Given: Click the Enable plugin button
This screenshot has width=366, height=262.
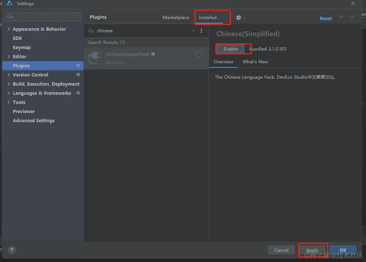Looking at the screenshot, I should (231, 49).
